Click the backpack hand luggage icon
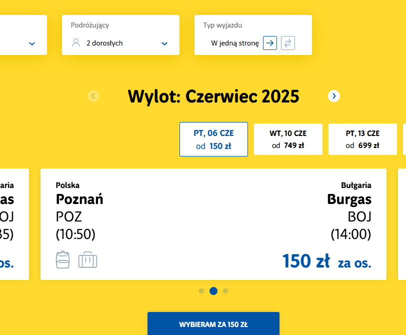The image size is (406, 335). pyautogui.click(x=62, y=259)
